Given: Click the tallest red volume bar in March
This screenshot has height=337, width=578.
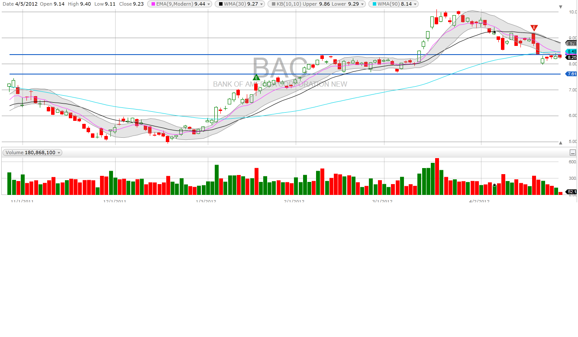Looking at the screenshot, I should (x=437, y=176).
